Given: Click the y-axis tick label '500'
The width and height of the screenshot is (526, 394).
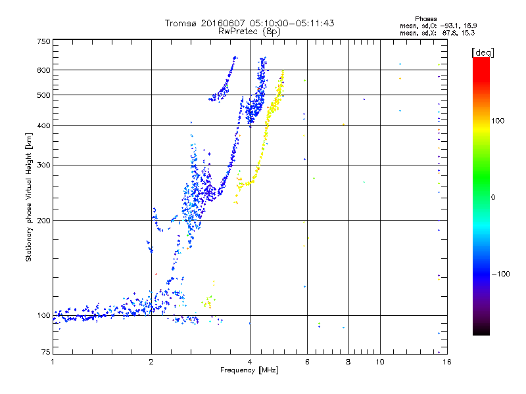Looking at the screenshot, I should pyautogui.click(x=43, y=95).
